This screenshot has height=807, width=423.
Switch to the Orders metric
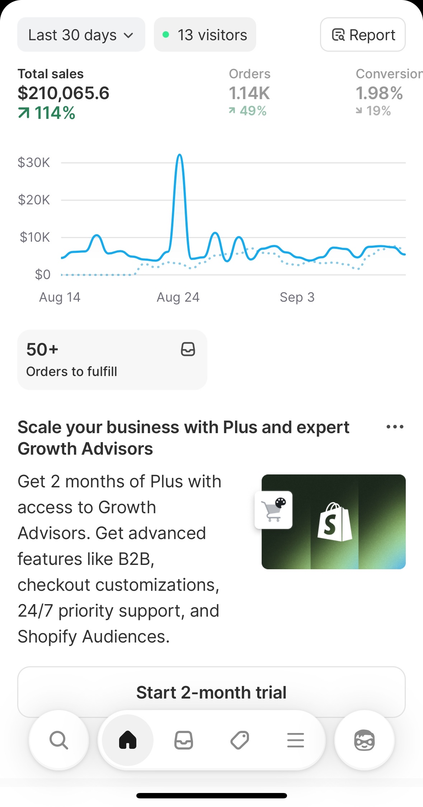point(249,93)
